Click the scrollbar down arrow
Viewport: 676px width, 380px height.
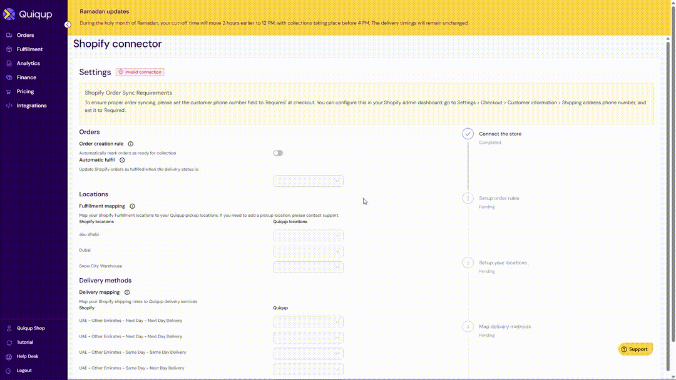click(x=673, y=377)
